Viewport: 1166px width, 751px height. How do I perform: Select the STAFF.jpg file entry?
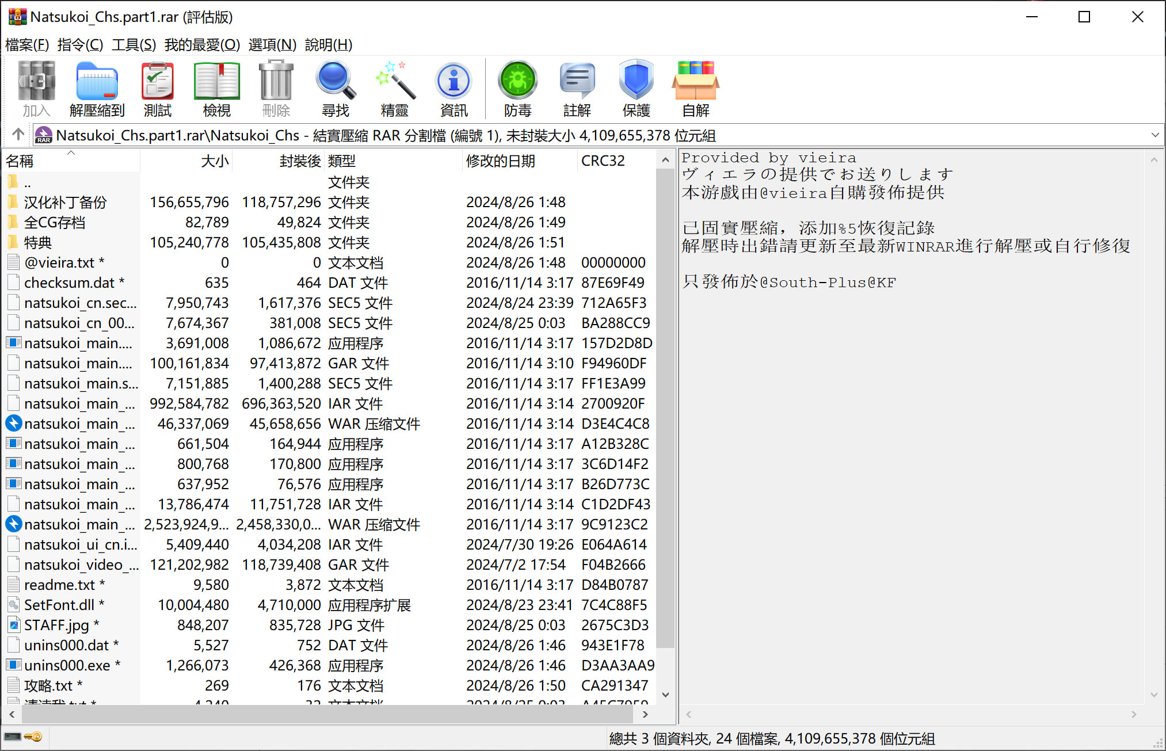pos(56,625)
